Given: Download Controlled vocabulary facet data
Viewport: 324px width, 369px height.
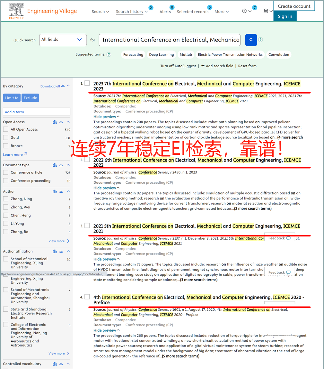Looking at the screenshot, I should pyautogui.click(x=61, y=364).
